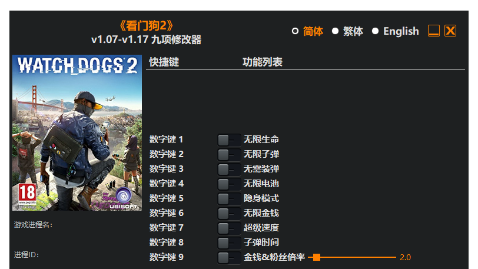478x269 pixels.
Task: Click the 游戏进程名 label
Action: pyautogui.click(x=33, y=225)
